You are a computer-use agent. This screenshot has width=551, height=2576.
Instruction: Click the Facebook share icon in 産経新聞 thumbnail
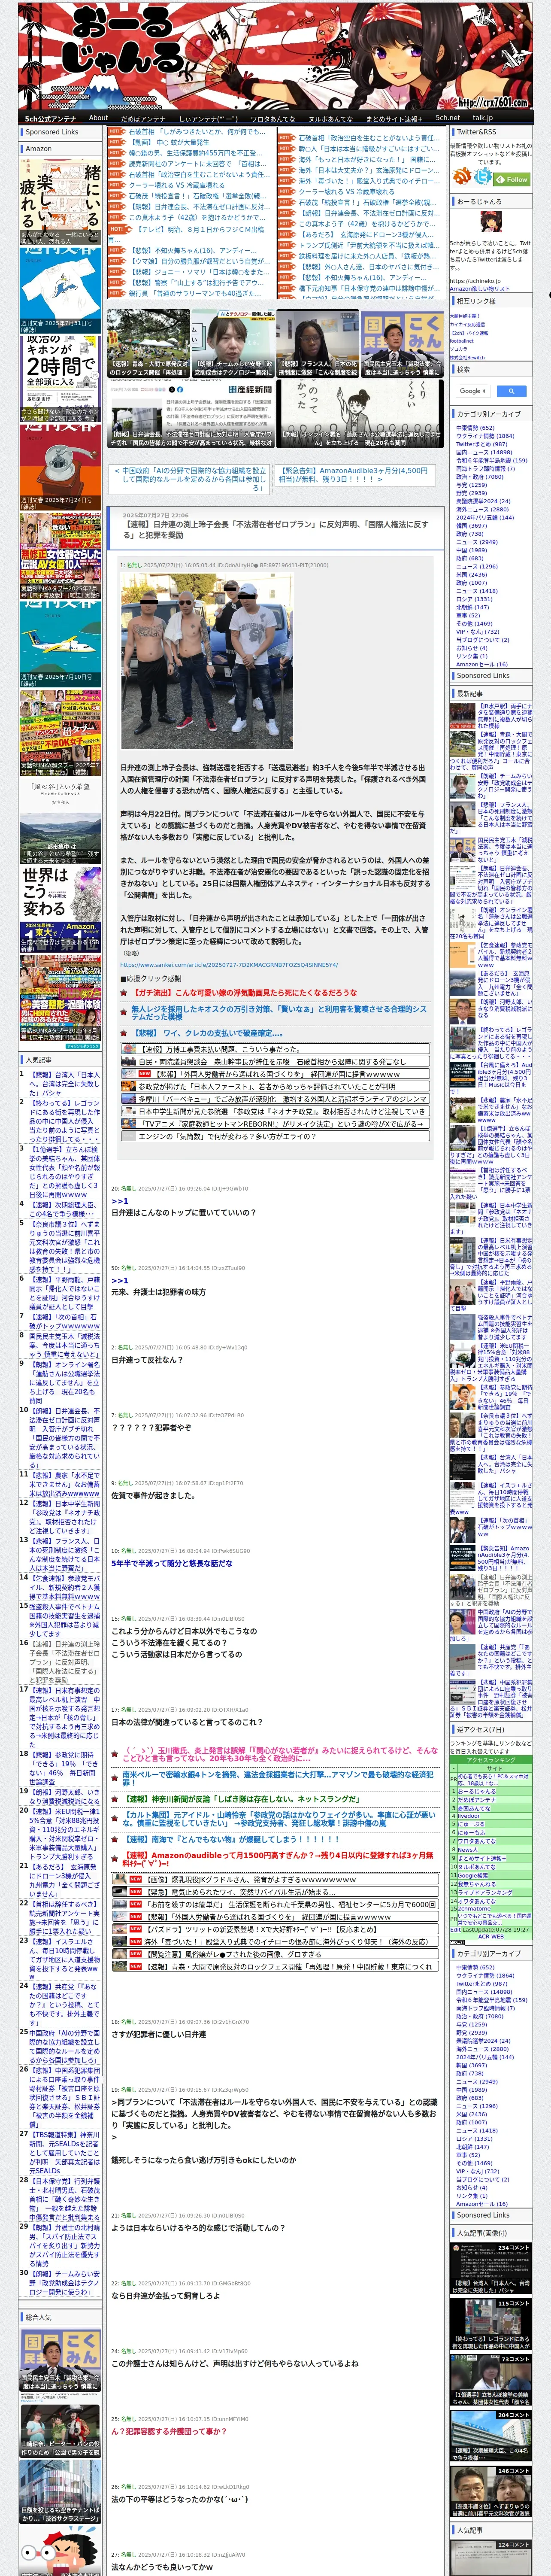point(180,390)
